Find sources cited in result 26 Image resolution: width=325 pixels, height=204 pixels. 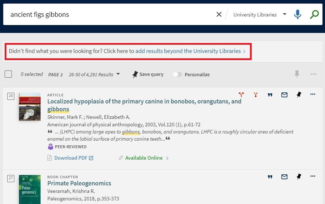[x=256, y=94]
